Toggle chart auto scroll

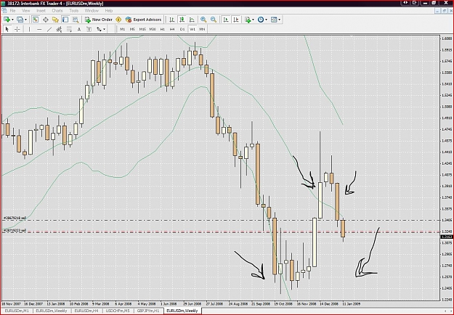pos(226,20)
